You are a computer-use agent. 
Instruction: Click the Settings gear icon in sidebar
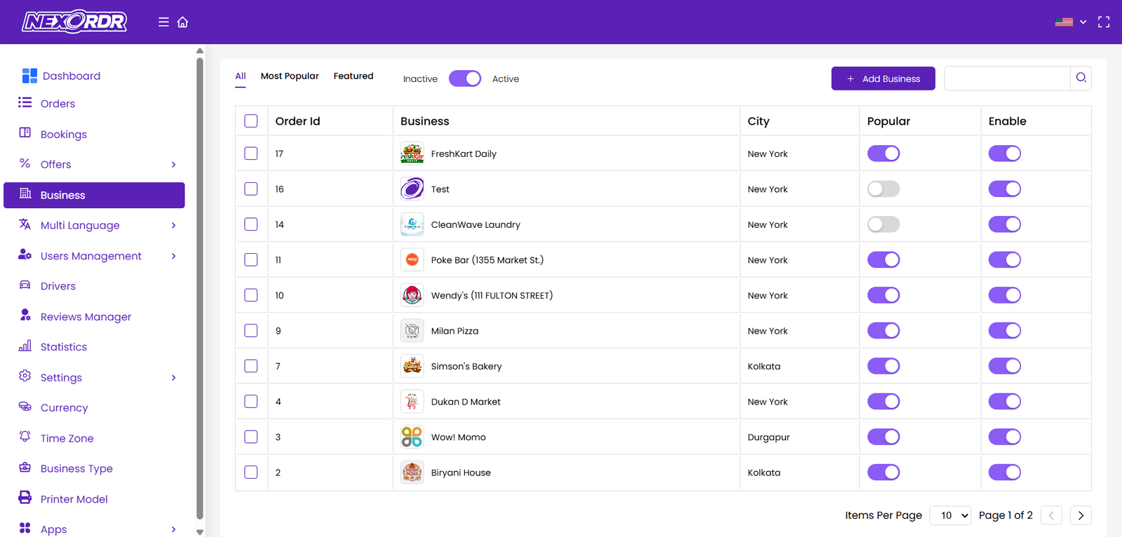[x=25, y=376]
